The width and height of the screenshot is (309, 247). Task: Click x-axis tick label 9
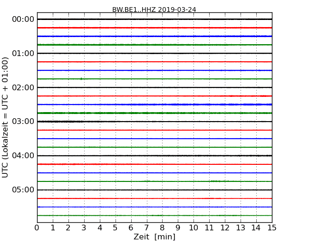178,228
